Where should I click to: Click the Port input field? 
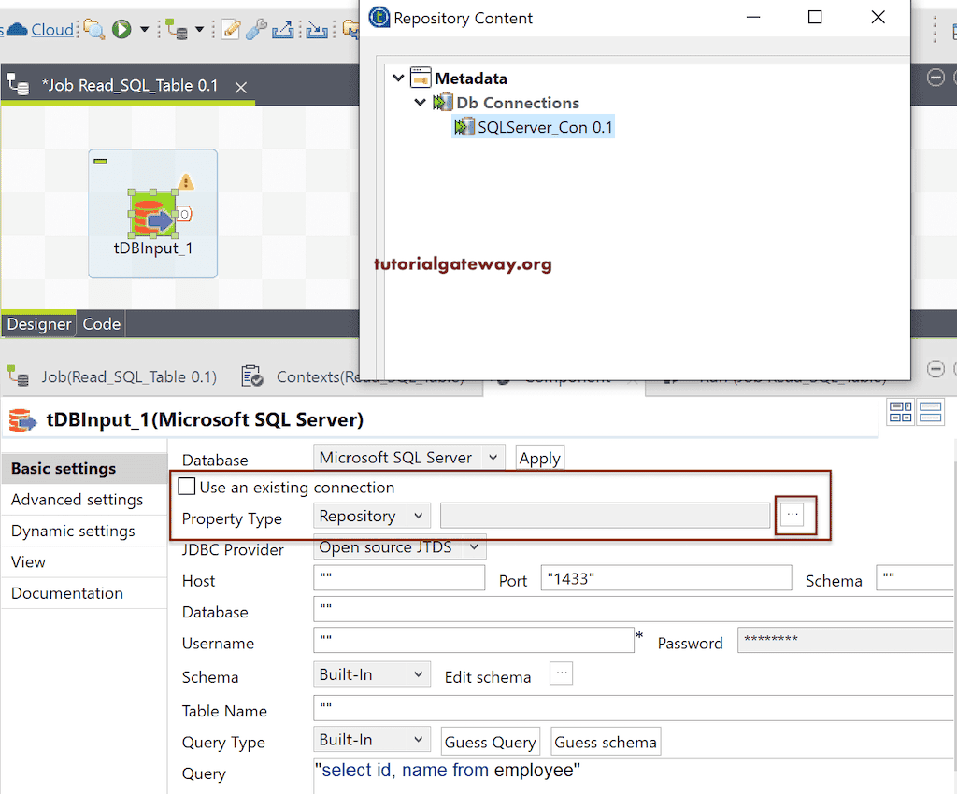[665, 577]
